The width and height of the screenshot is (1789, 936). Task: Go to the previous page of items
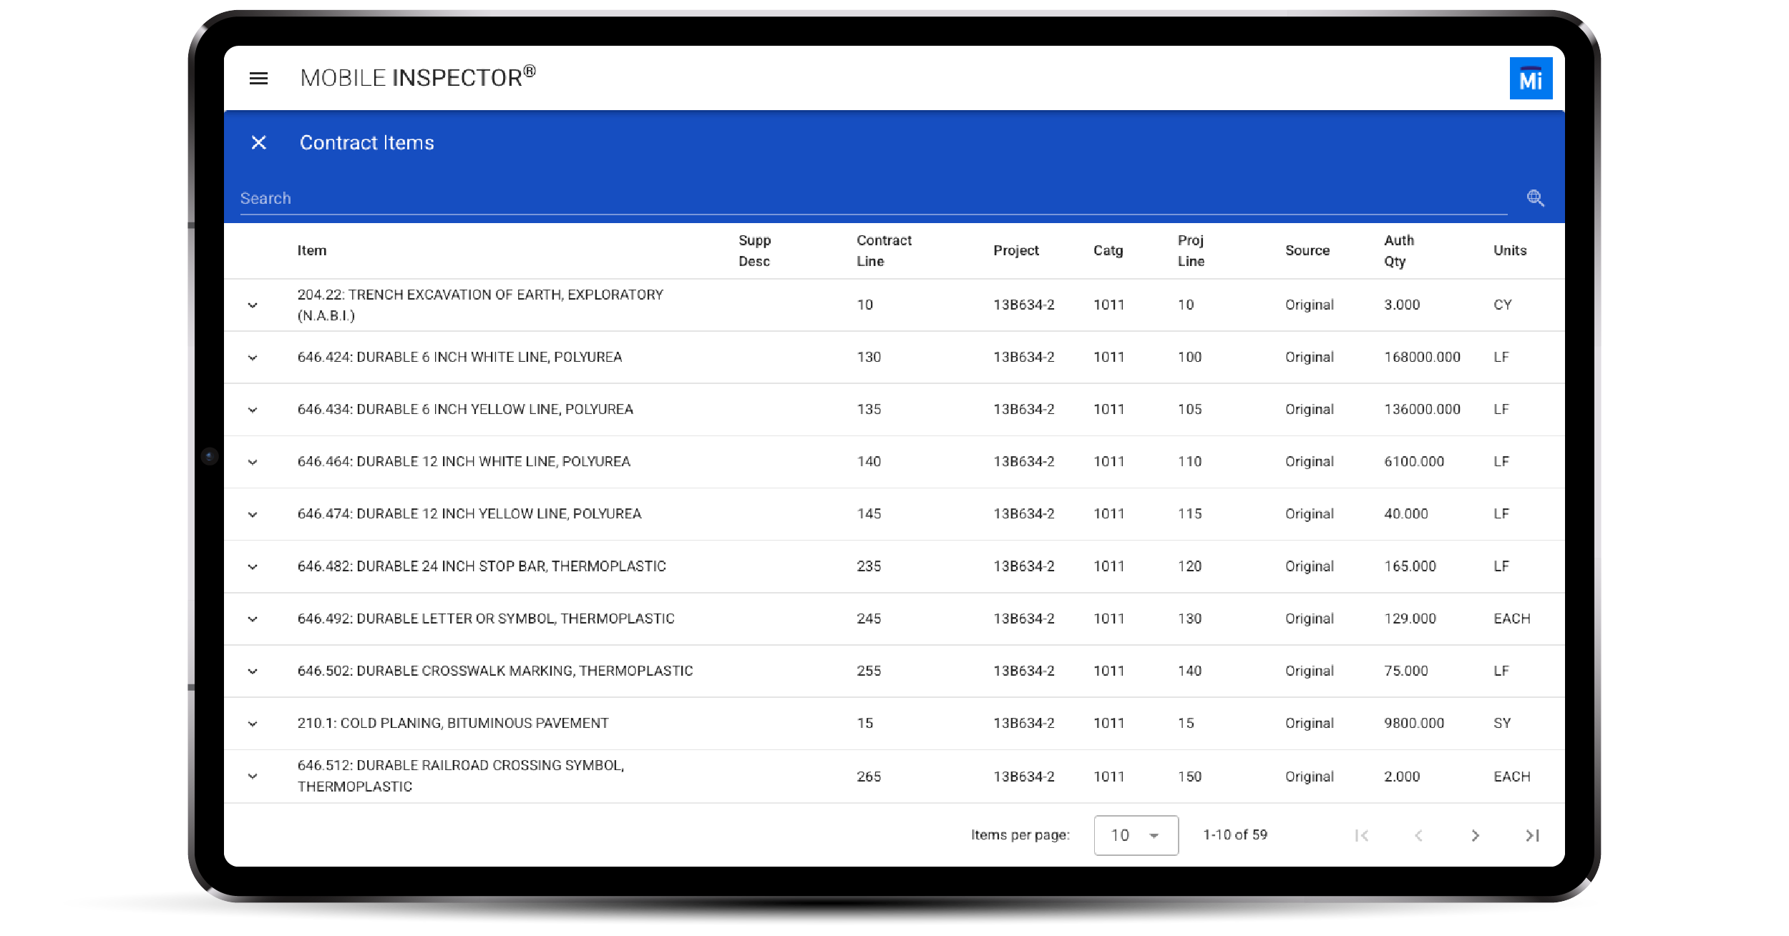[x=1418, y=835]
